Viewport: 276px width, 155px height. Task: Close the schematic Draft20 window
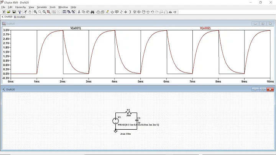coord(270,89)
